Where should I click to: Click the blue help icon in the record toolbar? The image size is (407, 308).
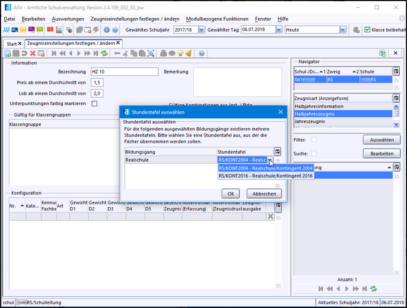(x=201, y=53)
